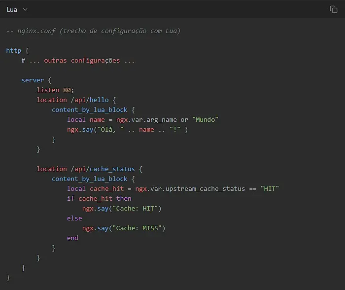Image resolution: width=345 pixels, height=290 pixels.
Task: Open the Lua language dropdown
Action: 17,9
